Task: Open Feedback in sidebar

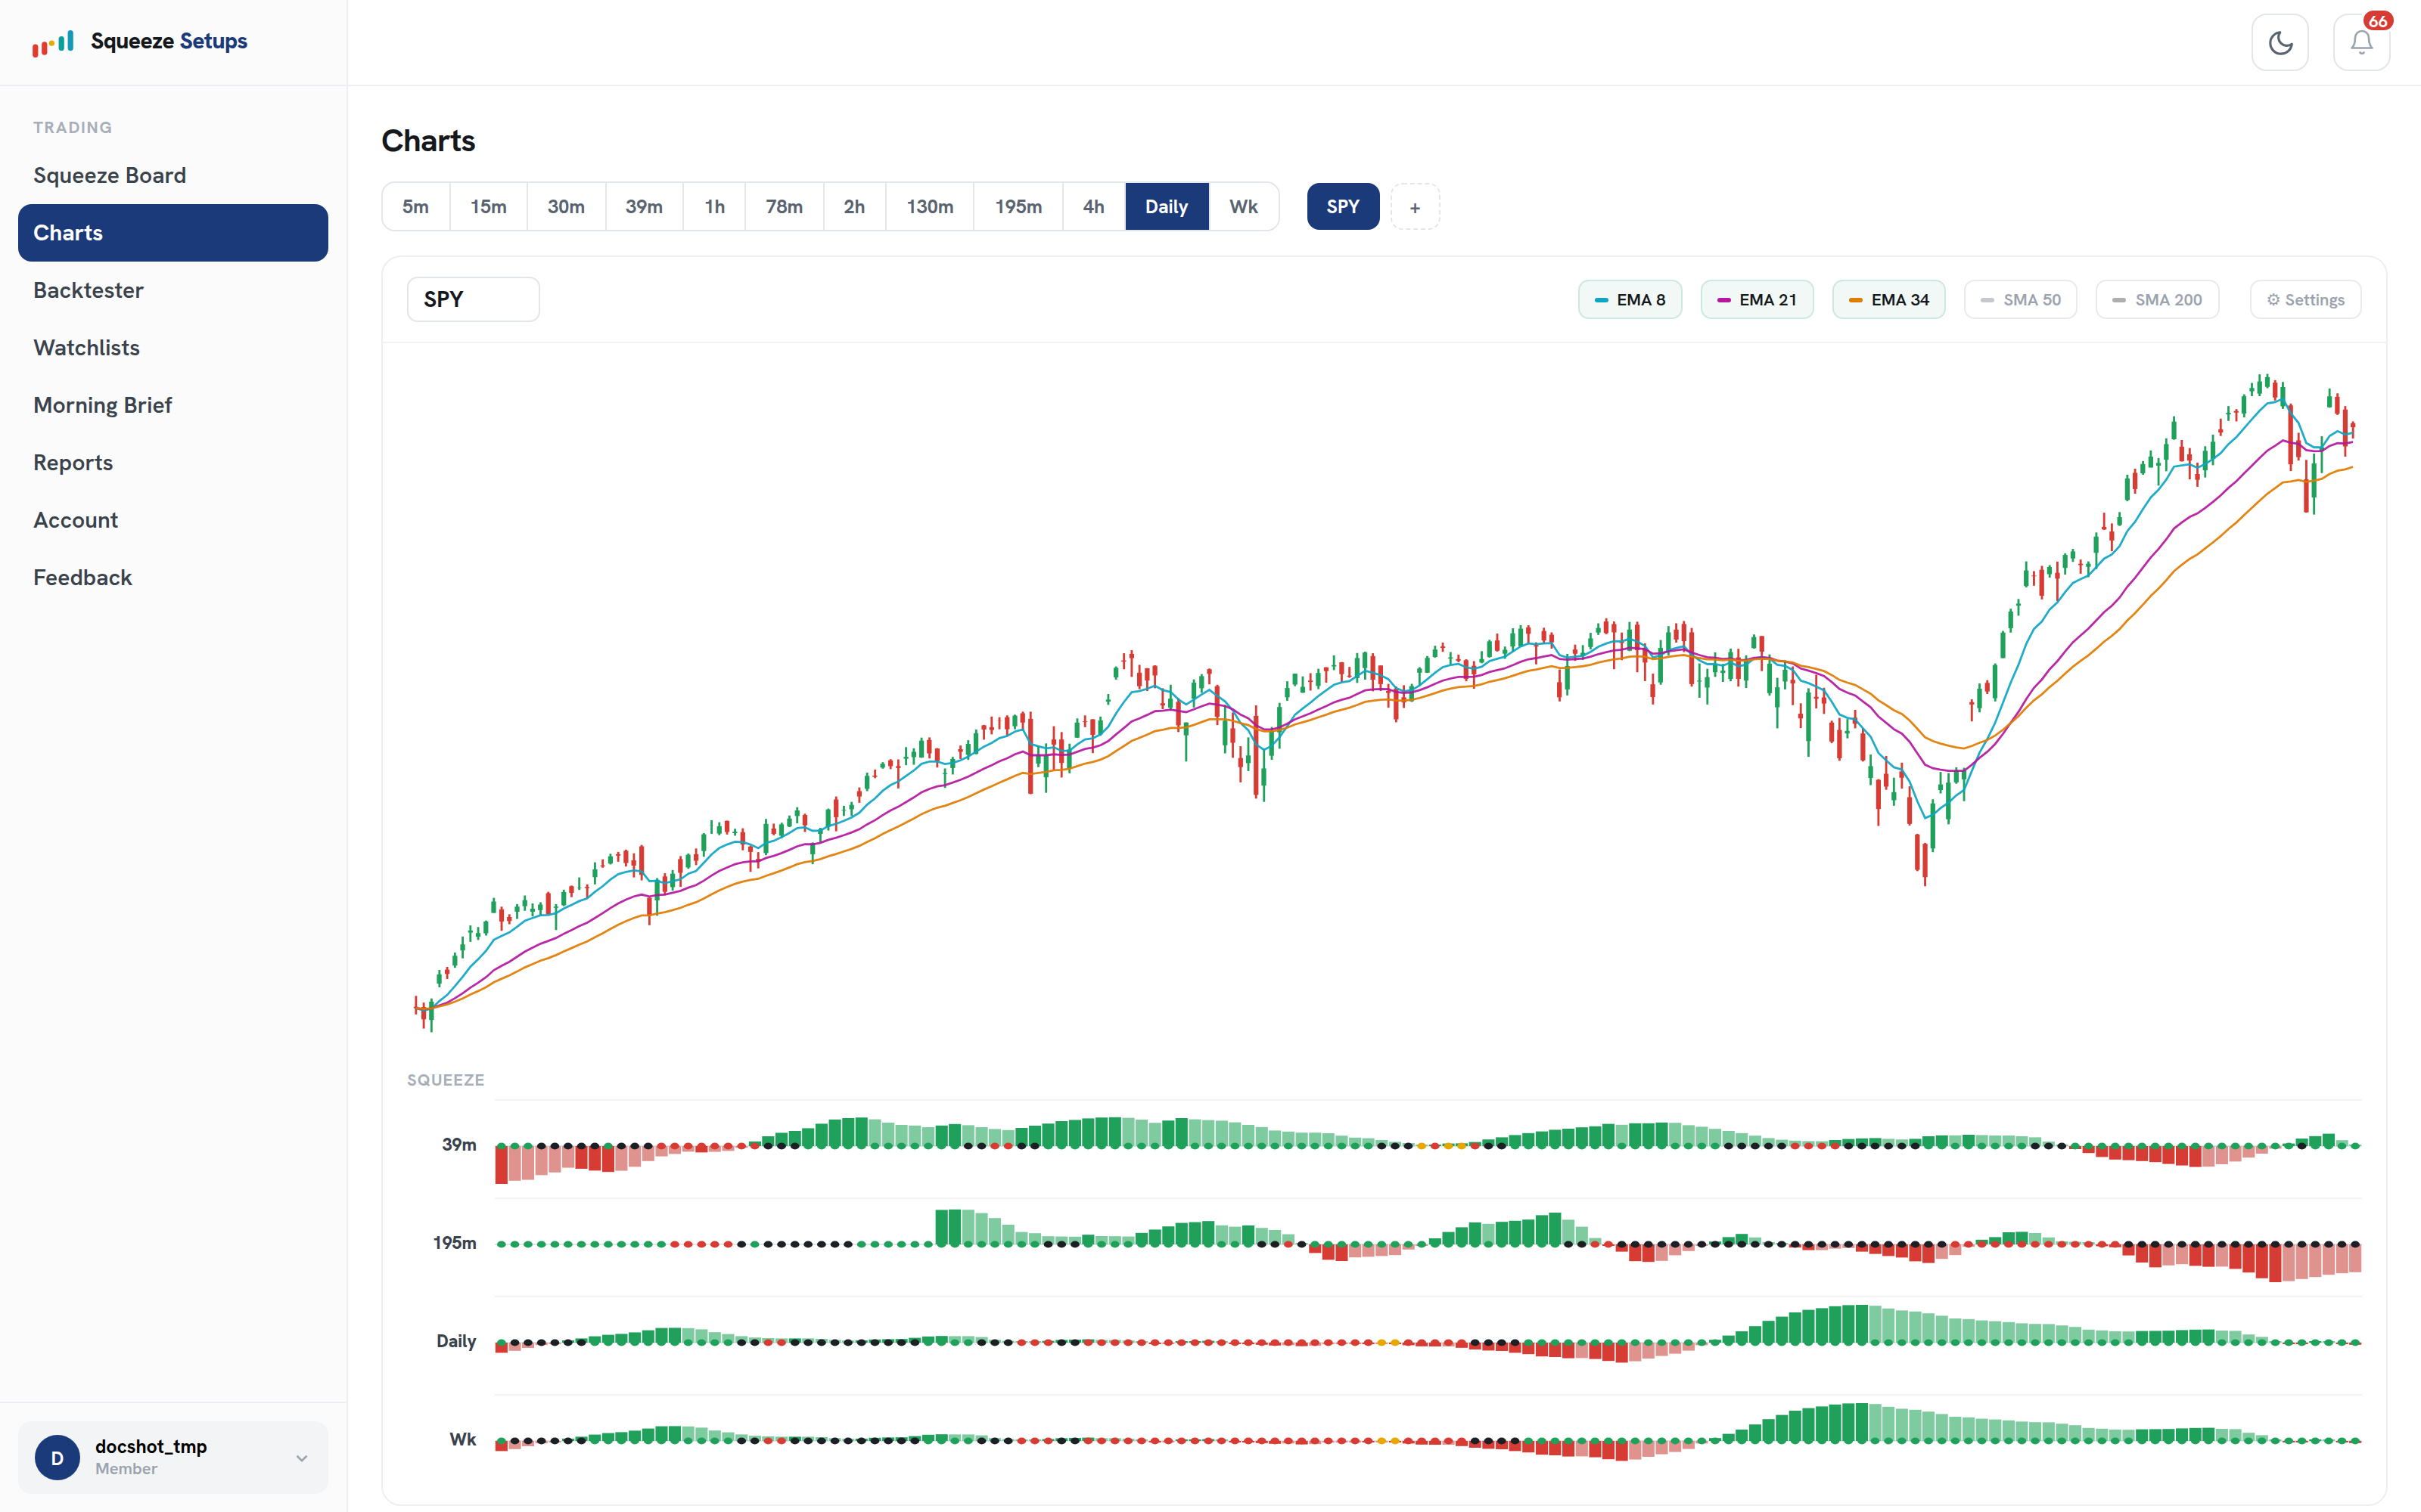Action: tap(173, 577)
